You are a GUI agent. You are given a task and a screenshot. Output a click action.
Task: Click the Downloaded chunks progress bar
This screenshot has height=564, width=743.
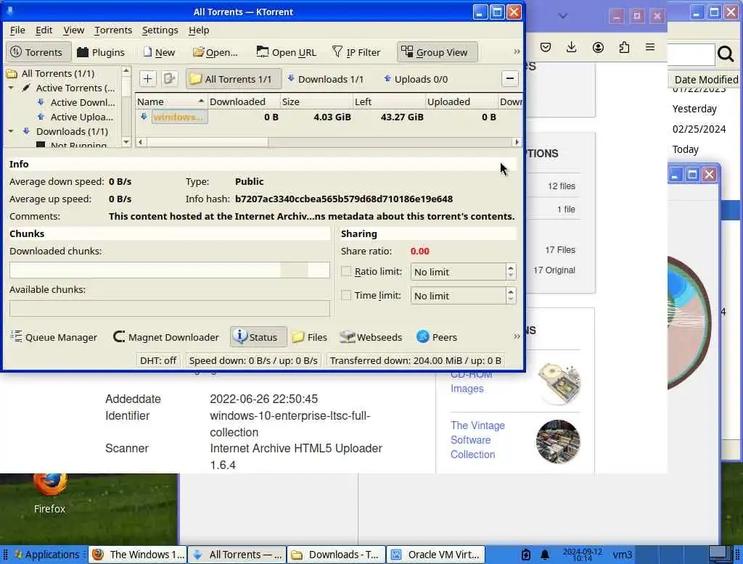click(x=170, y=270)
